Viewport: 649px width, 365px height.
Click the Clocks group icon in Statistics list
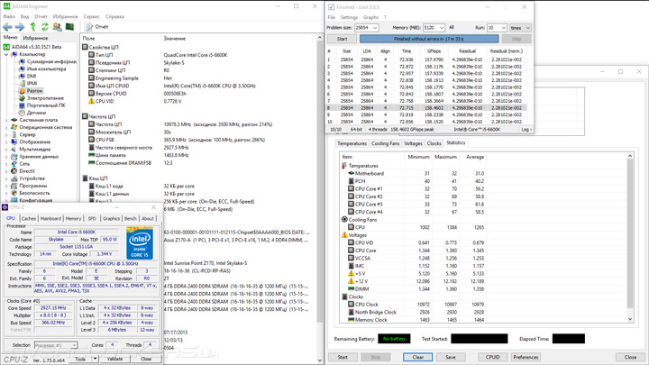tap(344, 297)
